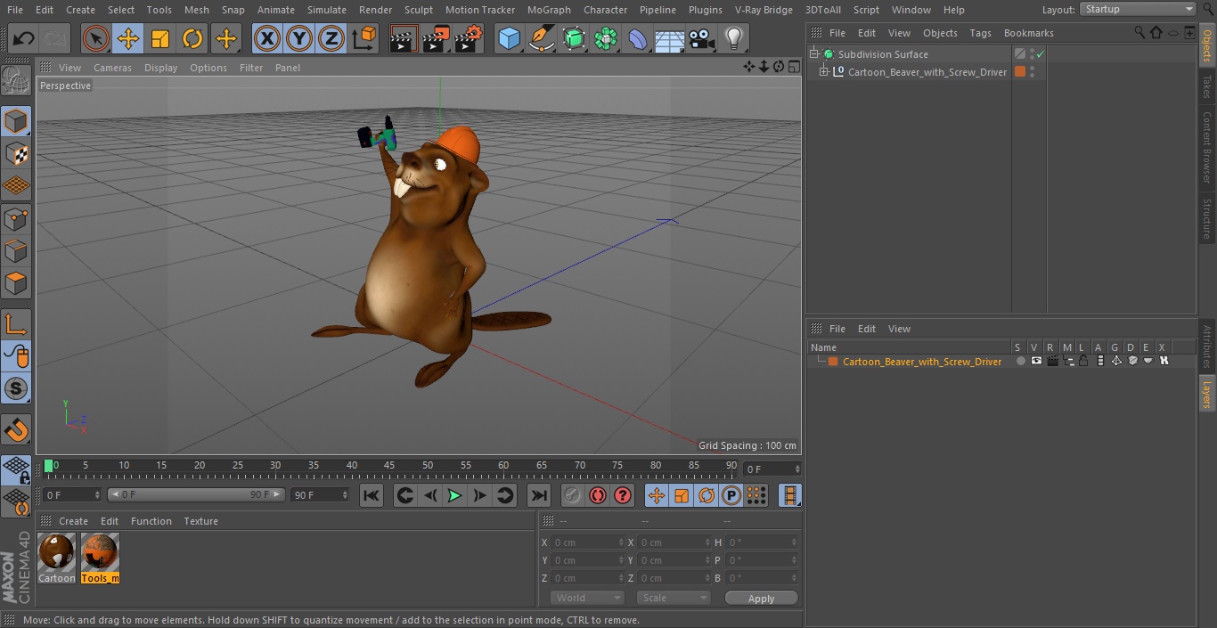Select the Cartoon material thumbnail
1217x628 pixels.
coord(57,552)
